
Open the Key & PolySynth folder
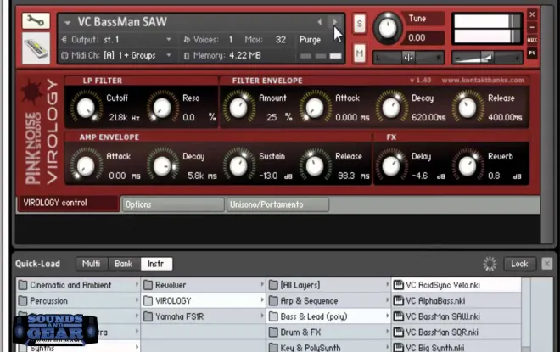click(x=328, y=347)
